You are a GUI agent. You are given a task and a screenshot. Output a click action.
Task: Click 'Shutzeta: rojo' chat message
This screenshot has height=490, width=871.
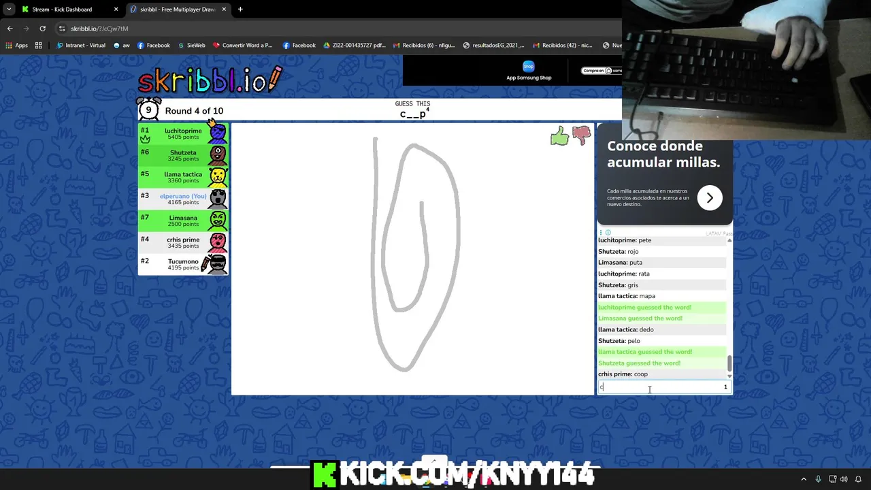coord(619,251)
